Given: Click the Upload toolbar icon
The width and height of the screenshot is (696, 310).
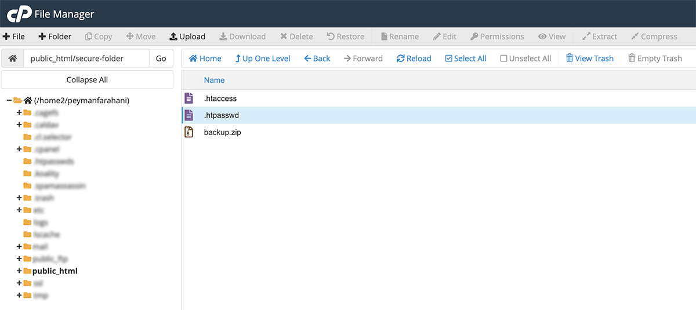Looking at the screenshot, I should coord(173,37).
